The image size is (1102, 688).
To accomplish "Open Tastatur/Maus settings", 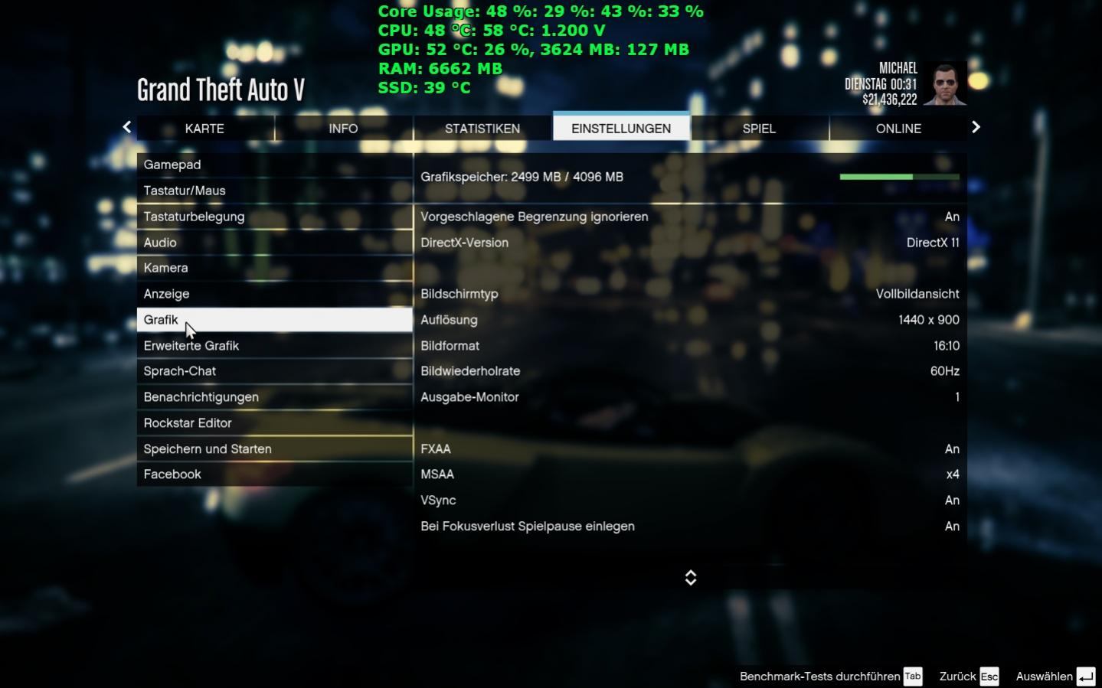I will pyautogui.click(x=275, y=191).
